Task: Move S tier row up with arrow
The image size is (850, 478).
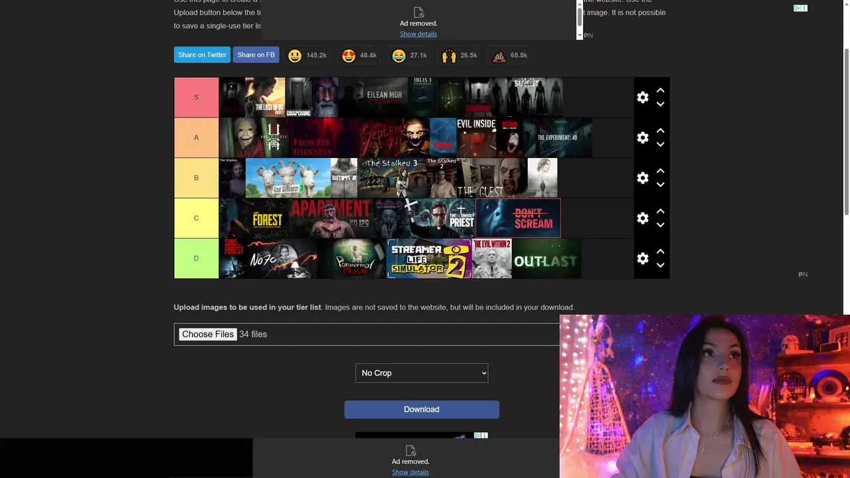Action: tap(660, 90)
